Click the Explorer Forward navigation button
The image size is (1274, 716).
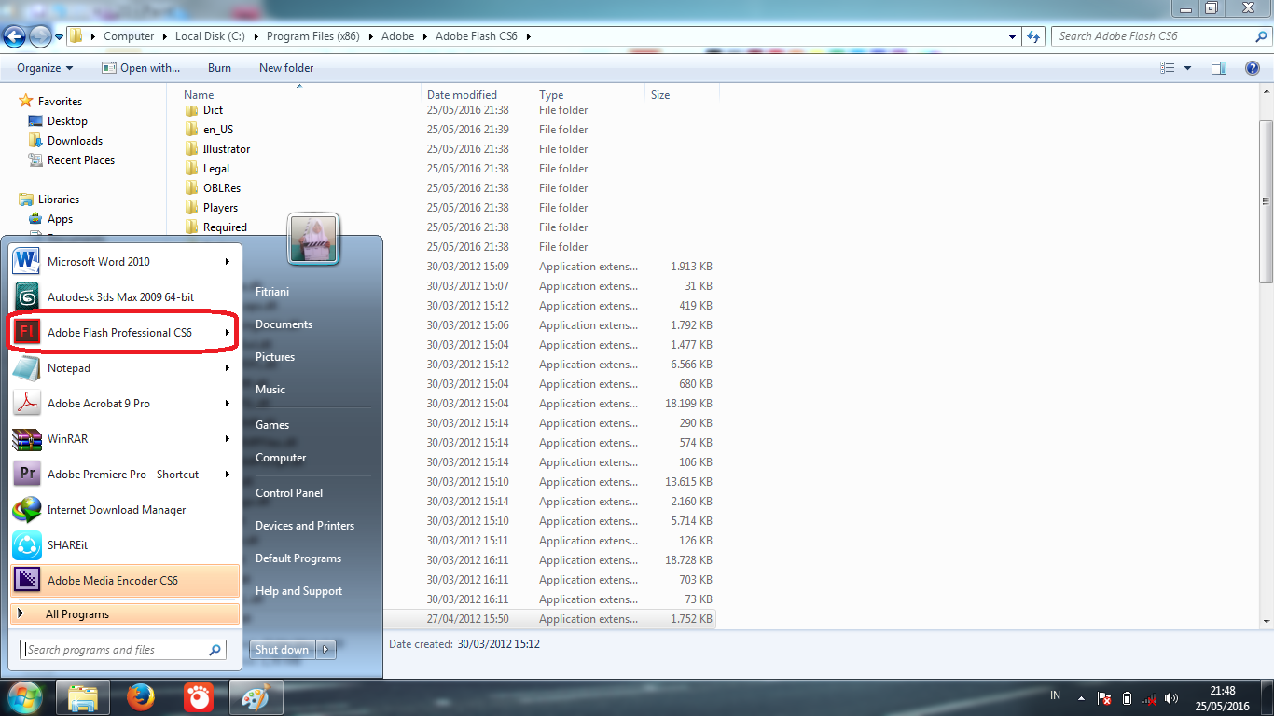tap(41, 36)
